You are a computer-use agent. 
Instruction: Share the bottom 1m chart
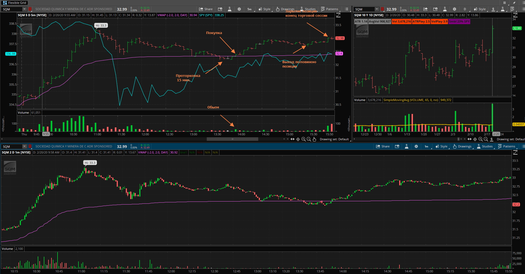[x=383, y=146]
